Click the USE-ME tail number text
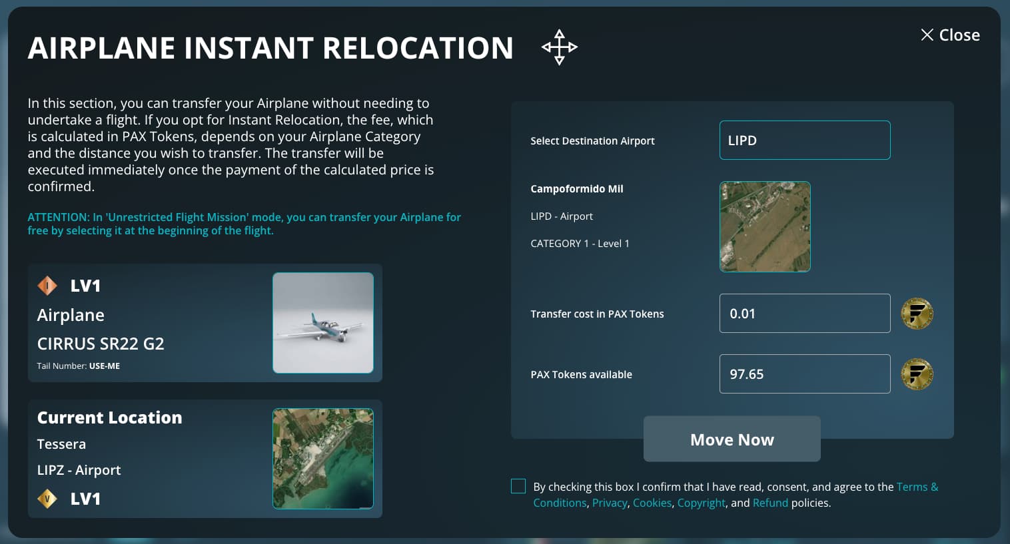Viewport: 1010px width, 544px height. coord(105,366)
